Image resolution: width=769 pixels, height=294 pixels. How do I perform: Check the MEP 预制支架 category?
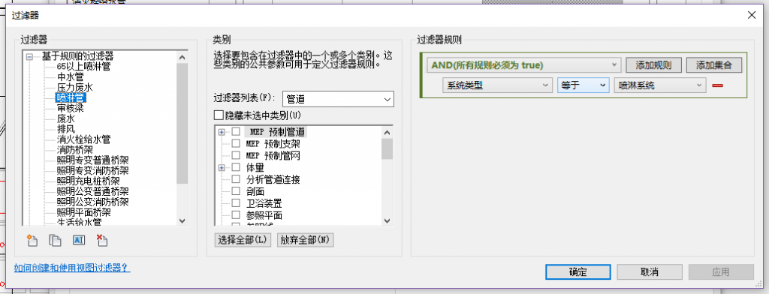coord(236,143)
